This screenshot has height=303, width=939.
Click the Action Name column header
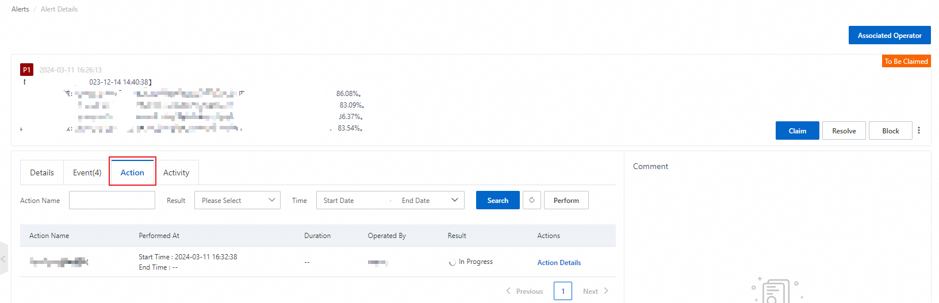click(x=49, y=235)
